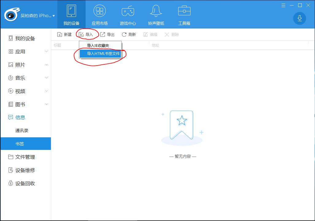Click the 导出 export toolbar button

coord(107,35)
